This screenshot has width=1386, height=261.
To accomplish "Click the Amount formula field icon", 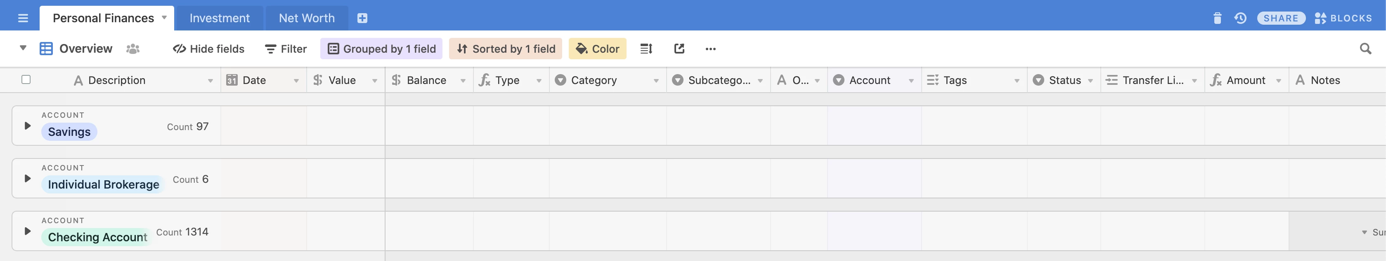I will click(x=1216, y=80).
